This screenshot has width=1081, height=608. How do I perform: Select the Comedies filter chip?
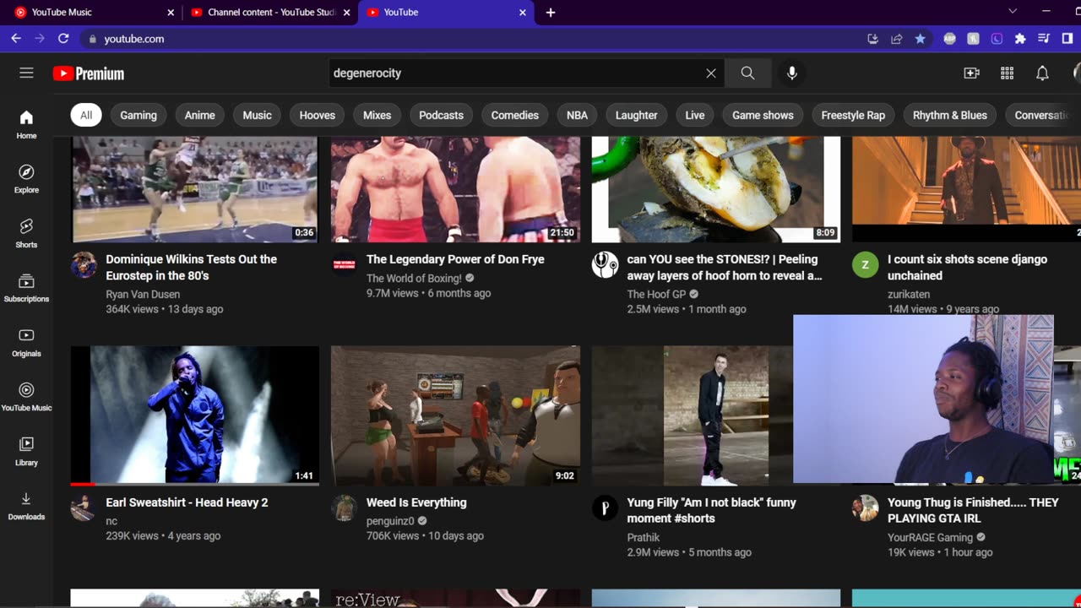pos(515,115)
